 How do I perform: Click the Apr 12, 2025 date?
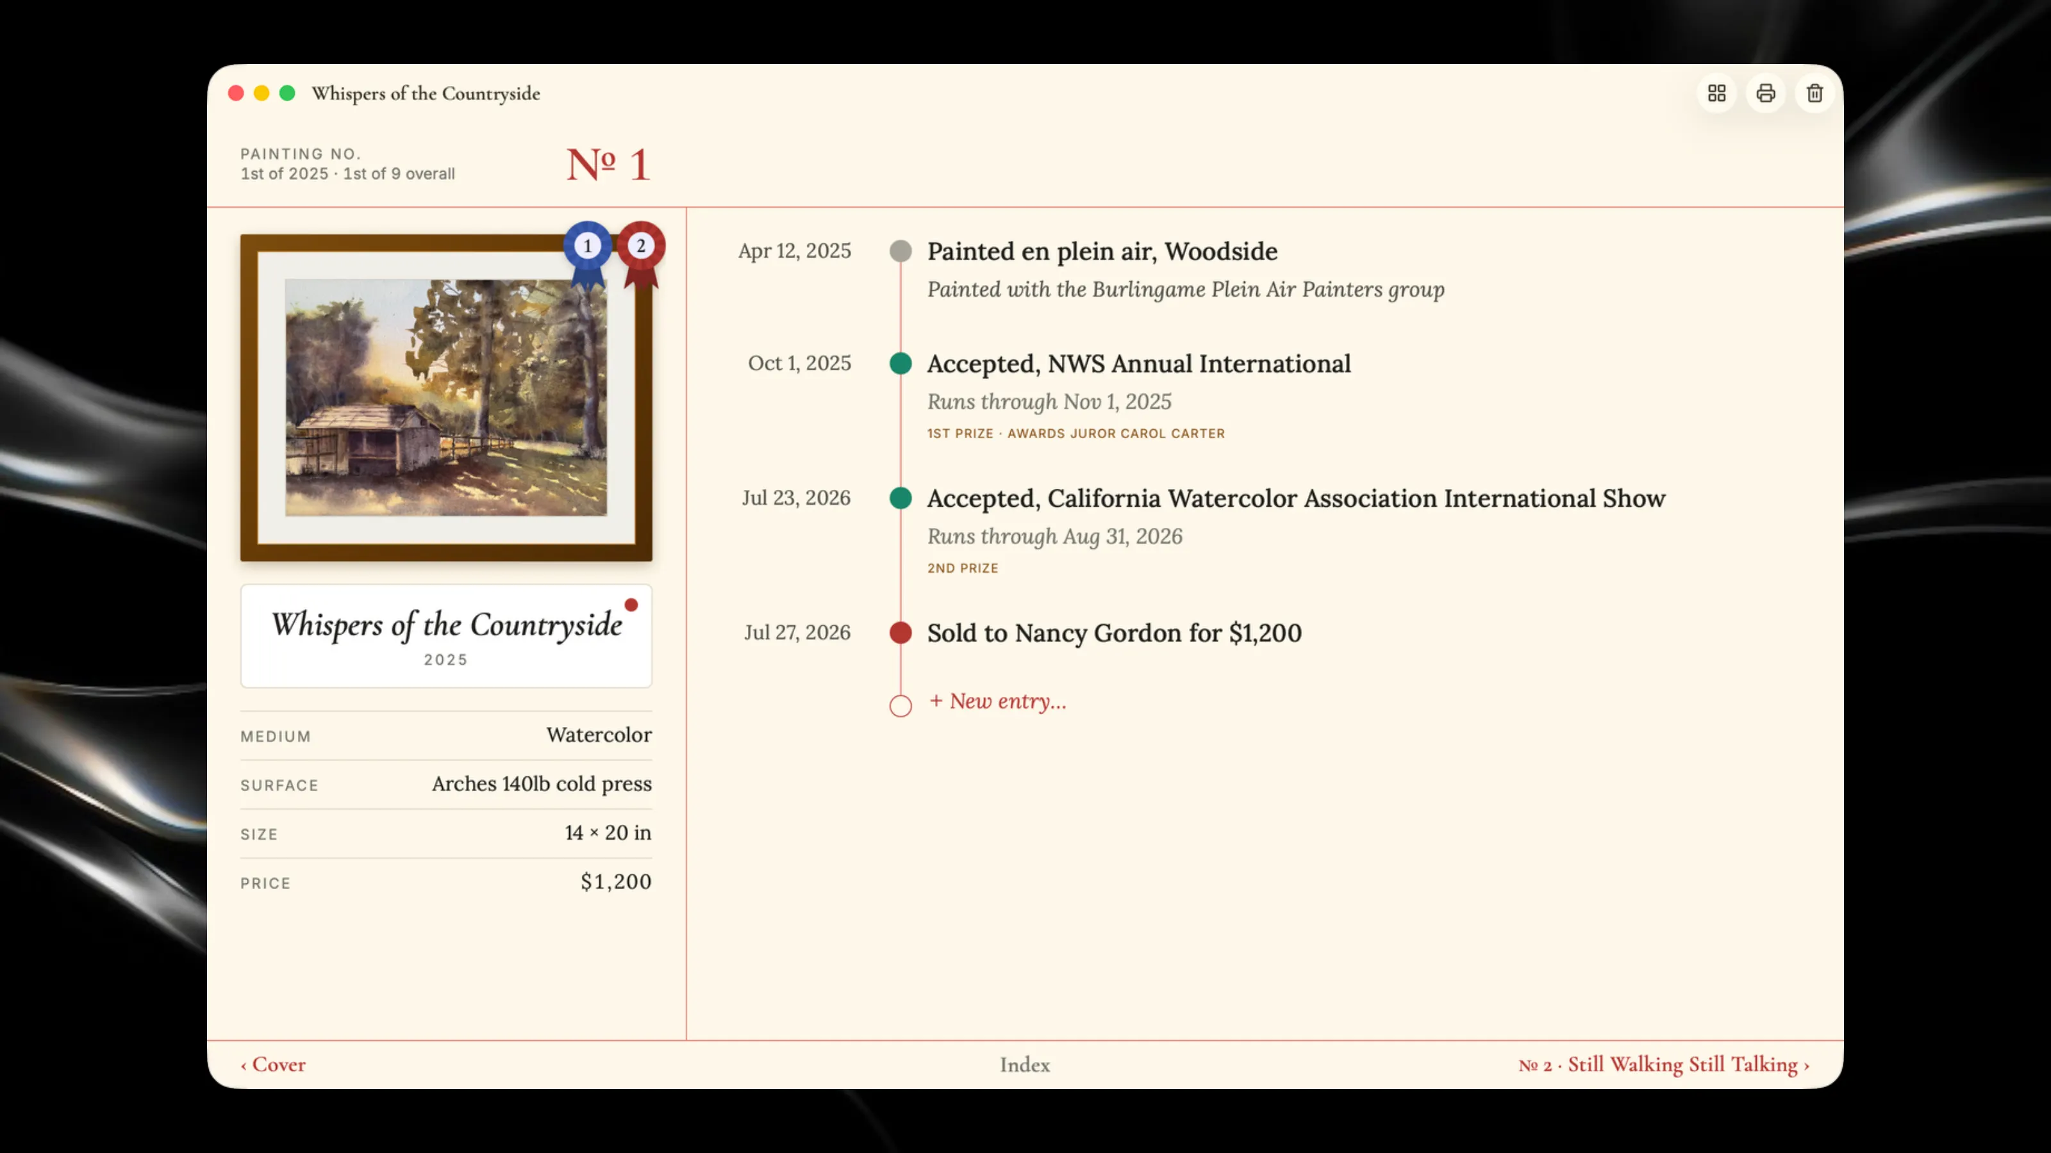pos(795,252)
